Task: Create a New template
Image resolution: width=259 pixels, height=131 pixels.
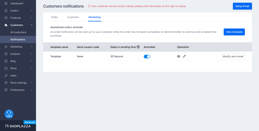Action: point(234,32)
